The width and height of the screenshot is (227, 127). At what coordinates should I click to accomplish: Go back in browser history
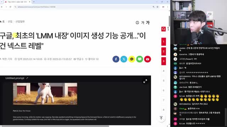point(2,7)
